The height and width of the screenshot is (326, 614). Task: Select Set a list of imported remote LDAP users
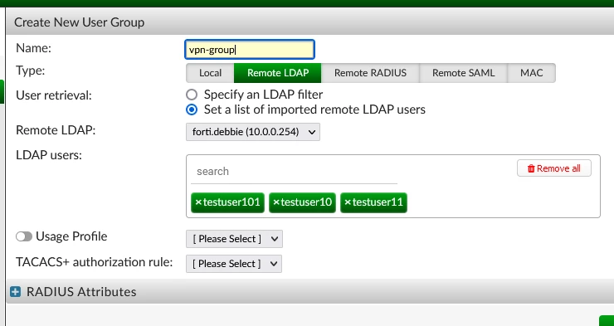pos(192,109)
